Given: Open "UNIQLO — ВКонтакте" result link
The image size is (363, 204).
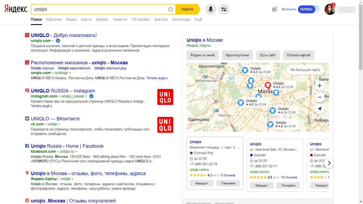Looking at the screenshot, I should click(x=55, y=119).
